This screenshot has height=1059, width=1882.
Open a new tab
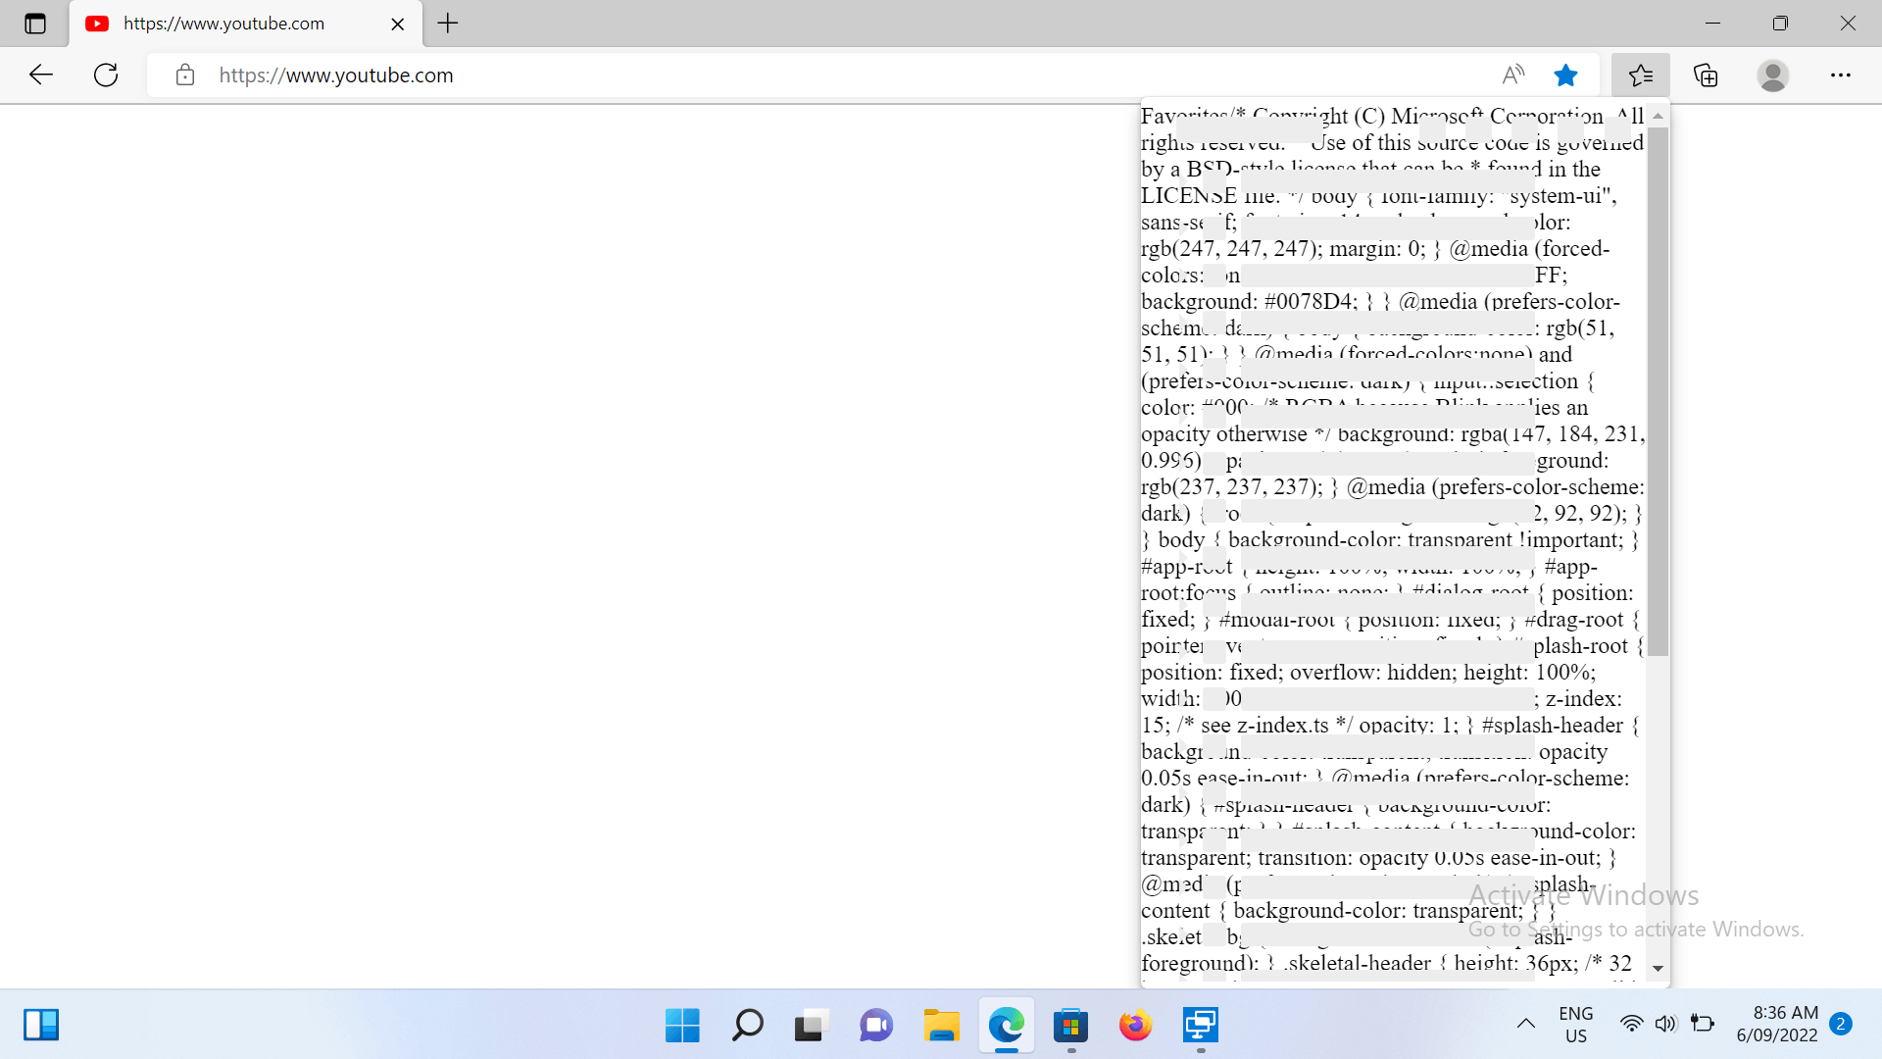pyautogui.click(x=448, y=24)
